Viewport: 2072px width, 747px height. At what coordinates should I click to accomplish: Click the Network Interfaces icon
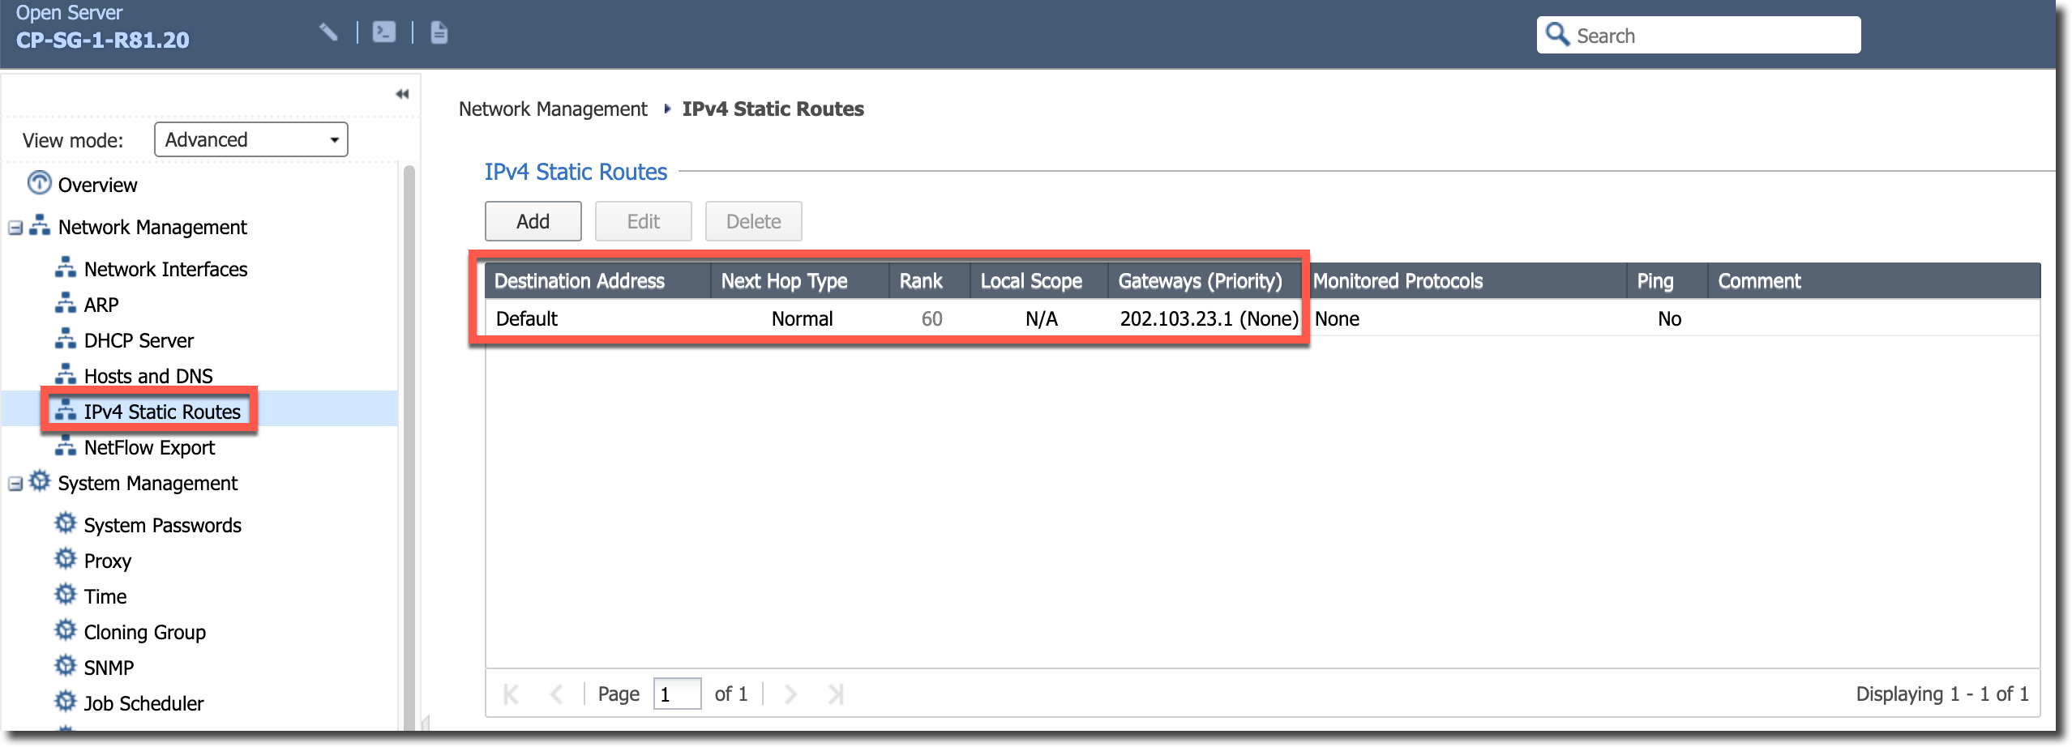(65, 268)
